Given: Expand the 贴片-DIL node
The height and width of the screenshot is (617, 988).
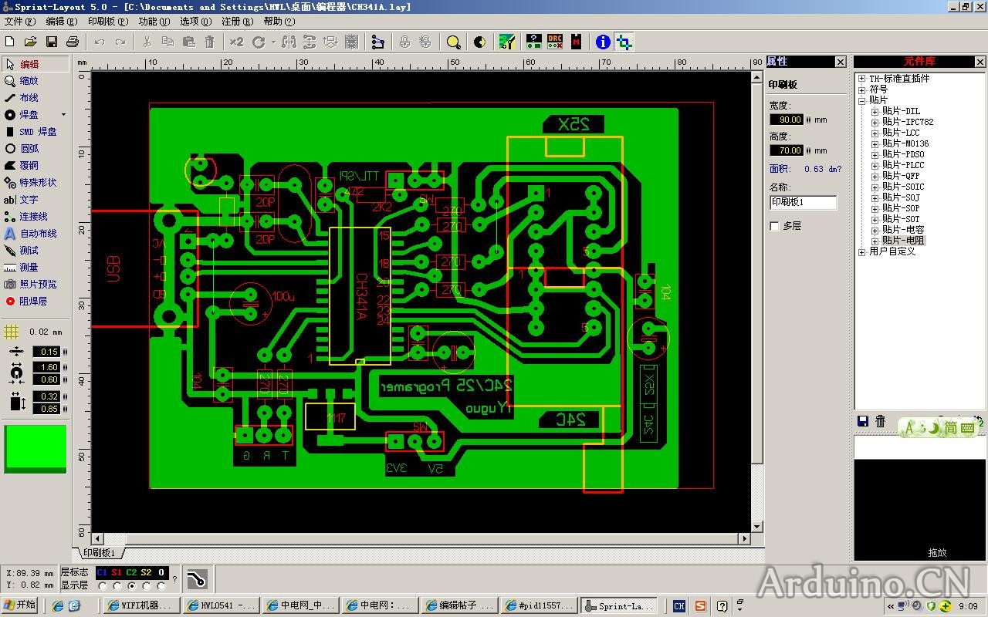Looking at the screenshot, I should point(875,111).
